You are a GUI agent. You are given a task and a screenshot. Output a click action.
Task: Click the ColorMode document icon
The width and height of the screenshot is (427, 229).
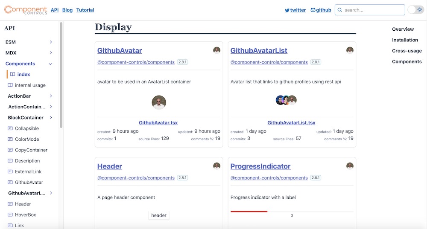[10, 139]
